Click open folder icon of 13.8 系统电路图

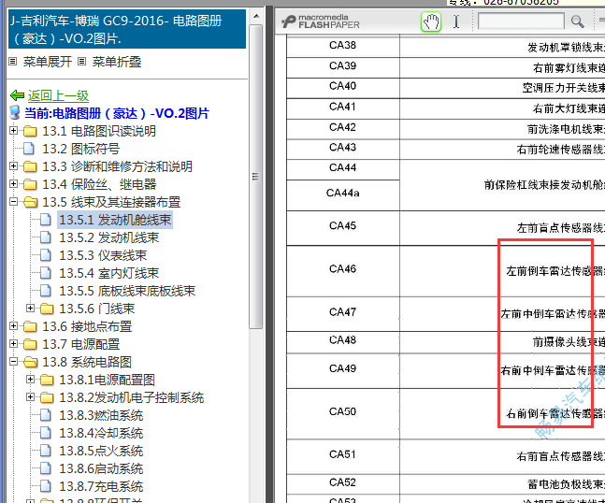pyautogui.click(x=30, y=362)
